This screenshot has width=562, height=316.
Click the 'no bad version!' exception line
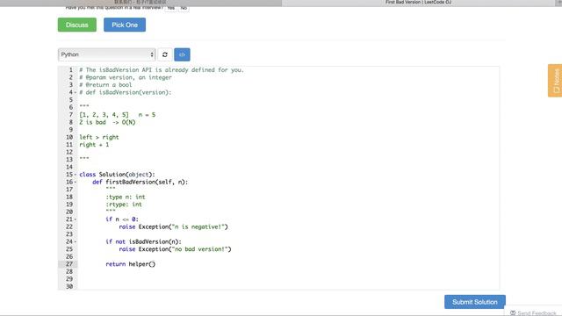[176, 249]
